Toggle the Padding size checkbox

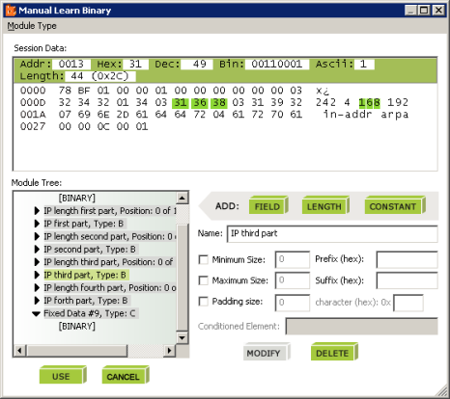pos(204,302)
